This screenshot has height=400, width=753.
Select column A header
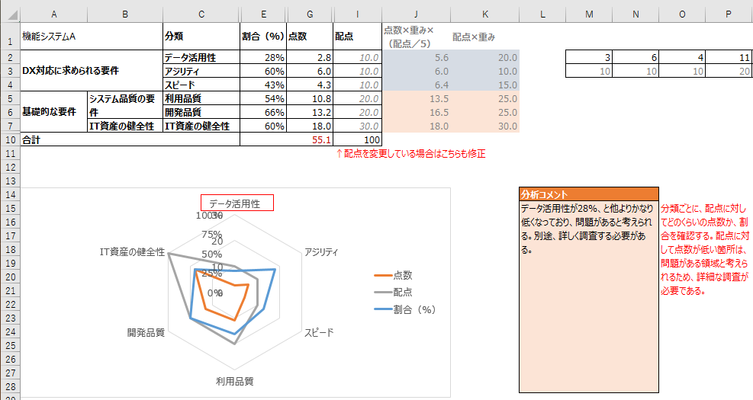[53, 14]
